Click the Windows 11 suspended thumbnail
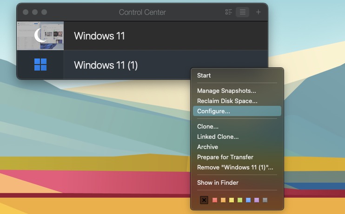The image size is (345, 214). (x=40, y=36)
